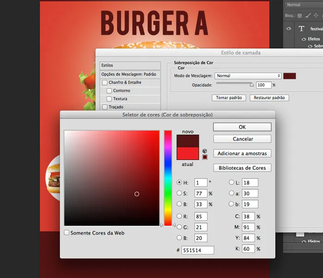323x278 pixels.
Task: Click the Opacidade slider handle
Action: [x=252, y=85]
